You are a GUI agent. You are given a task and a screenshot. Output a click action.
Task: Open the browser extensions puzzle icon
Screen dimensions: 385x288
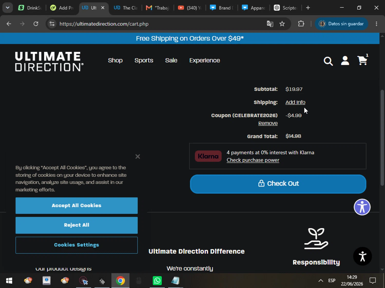(301, 24)
